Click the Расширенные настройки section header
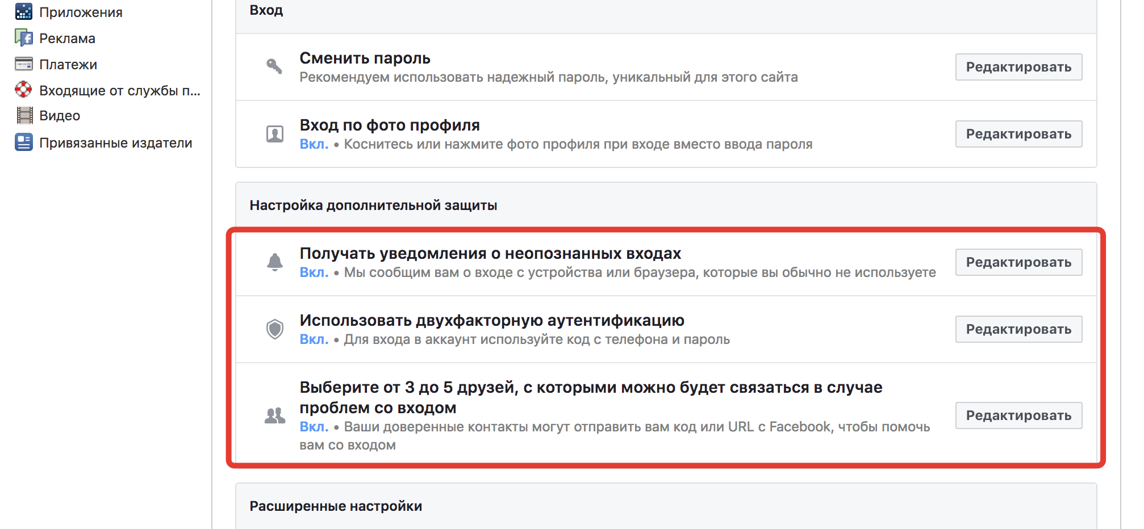This screenshot has height=529, width=1144. coord(336,506)
